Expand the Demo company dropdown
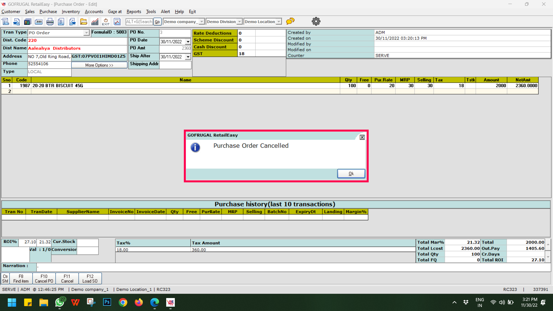 (202, 22)
